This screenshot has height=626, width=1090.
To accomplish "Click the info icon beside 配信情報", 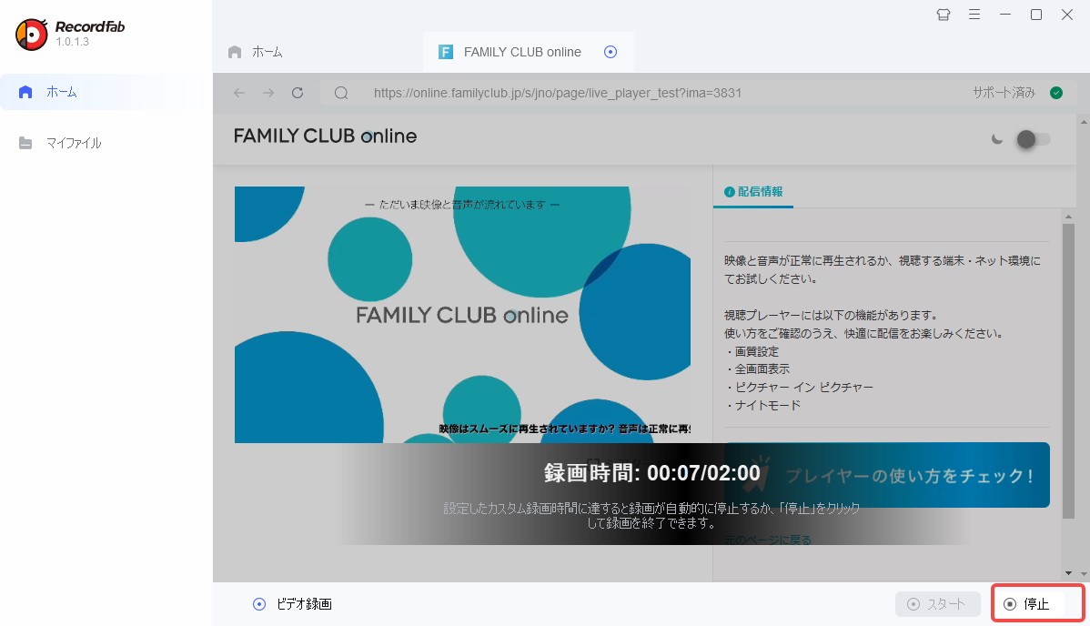I will click(x=729, y=192).
